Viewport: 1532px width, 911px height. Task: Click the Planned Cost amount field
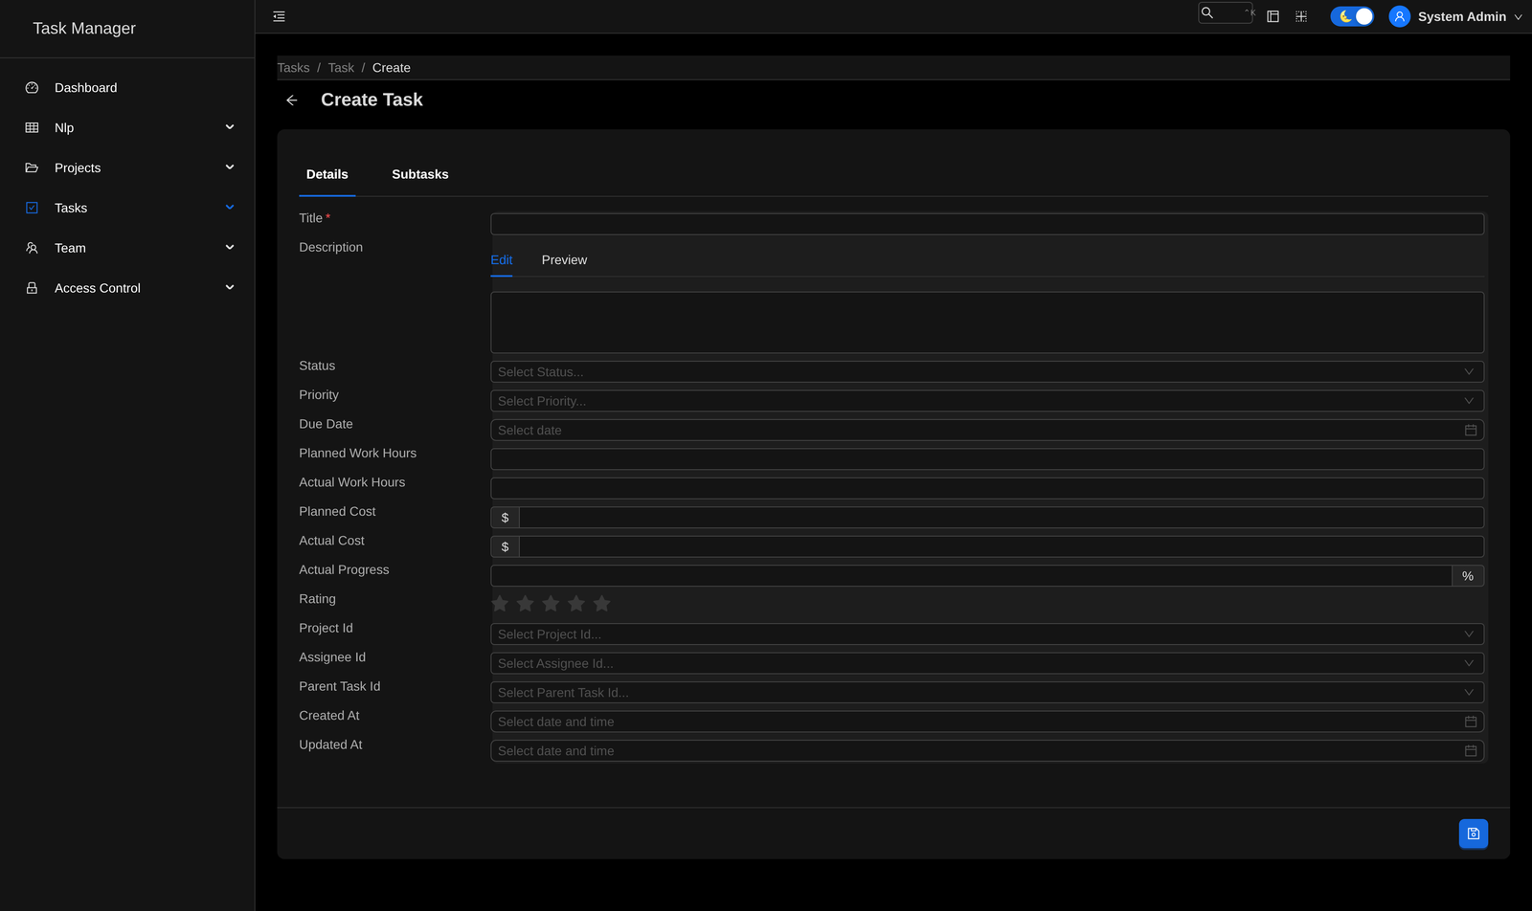[x=1002, y=518]
